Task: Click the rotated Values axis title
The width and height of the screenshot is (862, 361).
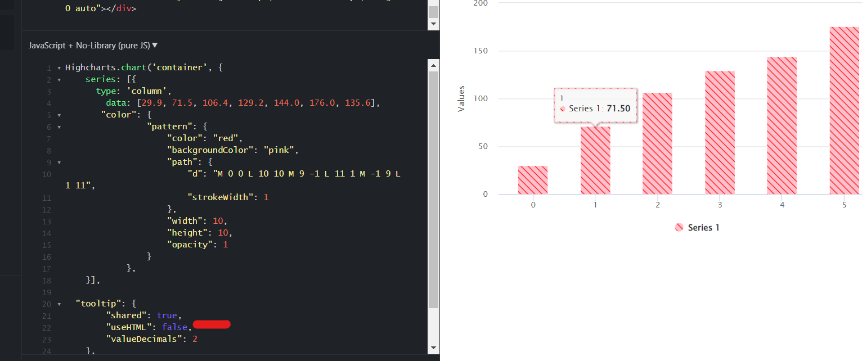Action: pyautogui.click(x=461, y=97)
